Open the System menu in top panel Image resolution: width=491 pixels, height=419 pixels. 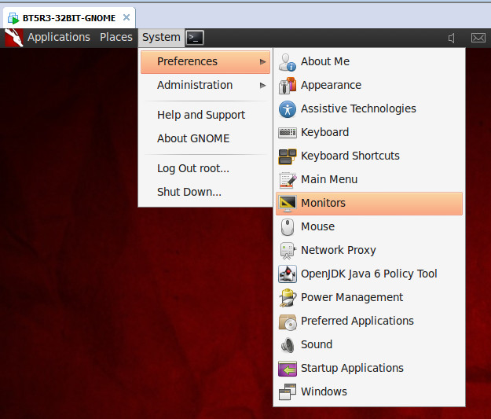161,38
